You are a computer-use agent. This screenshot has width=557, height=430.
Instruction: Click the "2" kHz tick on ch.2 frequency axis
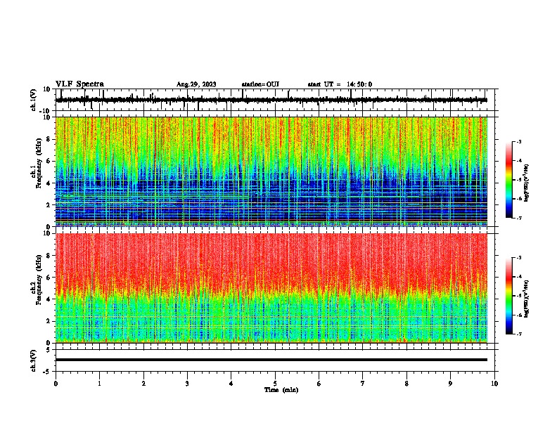click(x=49, y=321)
